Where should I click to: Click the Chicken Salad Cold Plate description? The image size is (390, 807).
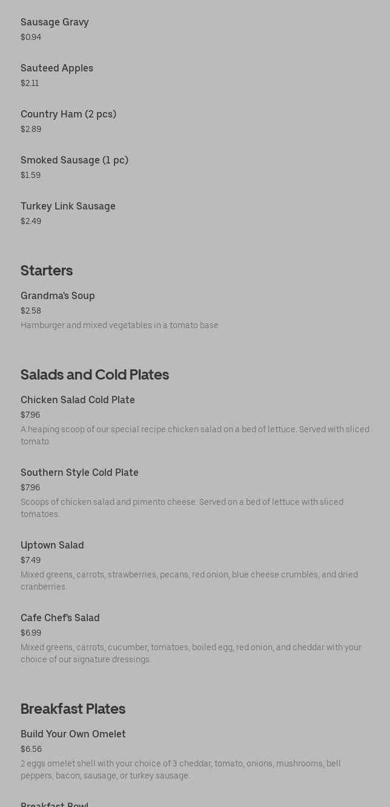194,435
